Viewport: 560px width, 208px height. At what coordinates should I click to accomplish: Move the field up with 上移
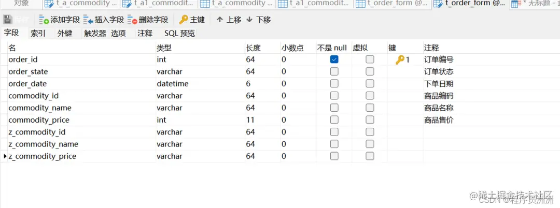tap(229, 20)
